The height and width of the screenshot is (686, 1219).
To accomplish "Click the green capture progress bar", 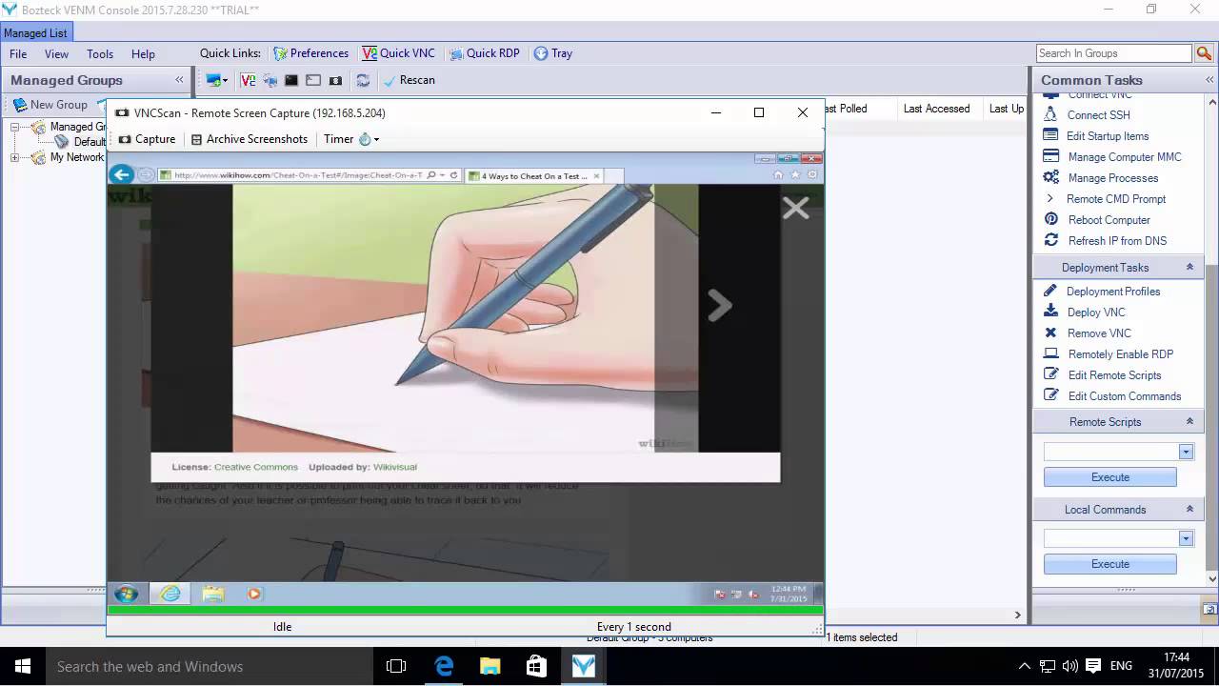I will point(465,610).
